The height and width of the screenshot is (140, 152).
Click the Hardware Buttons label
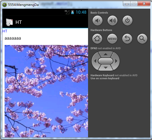(x=101, y=30)
